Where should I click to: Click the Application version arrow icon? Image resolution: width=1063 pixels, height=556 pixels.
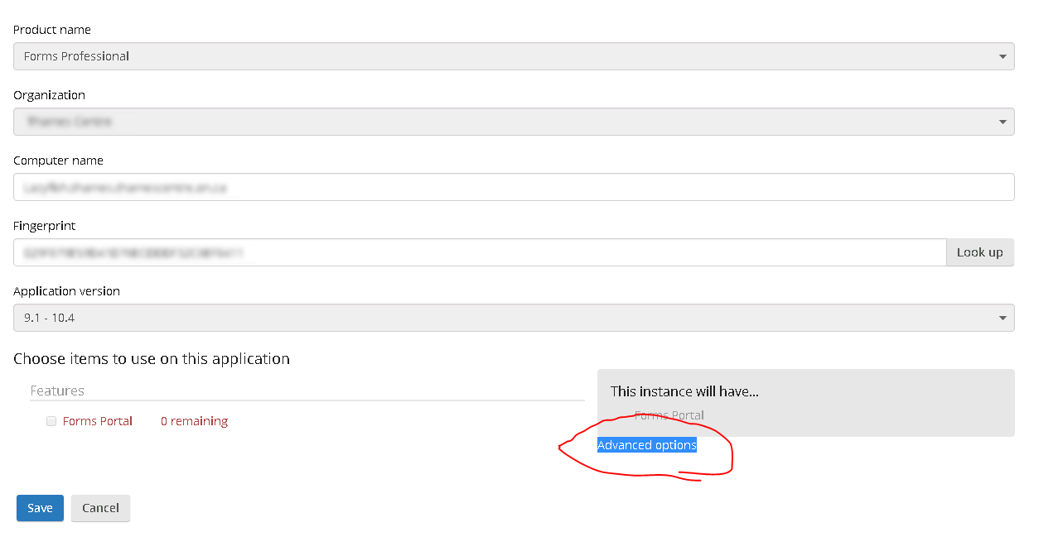(1003, 319)
